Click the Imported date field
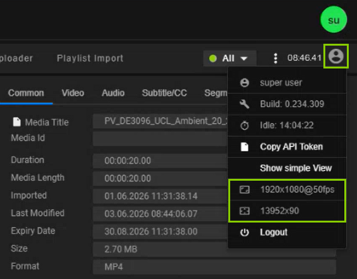The height and width of the screenshot is (279, 357). coord(160,196)
